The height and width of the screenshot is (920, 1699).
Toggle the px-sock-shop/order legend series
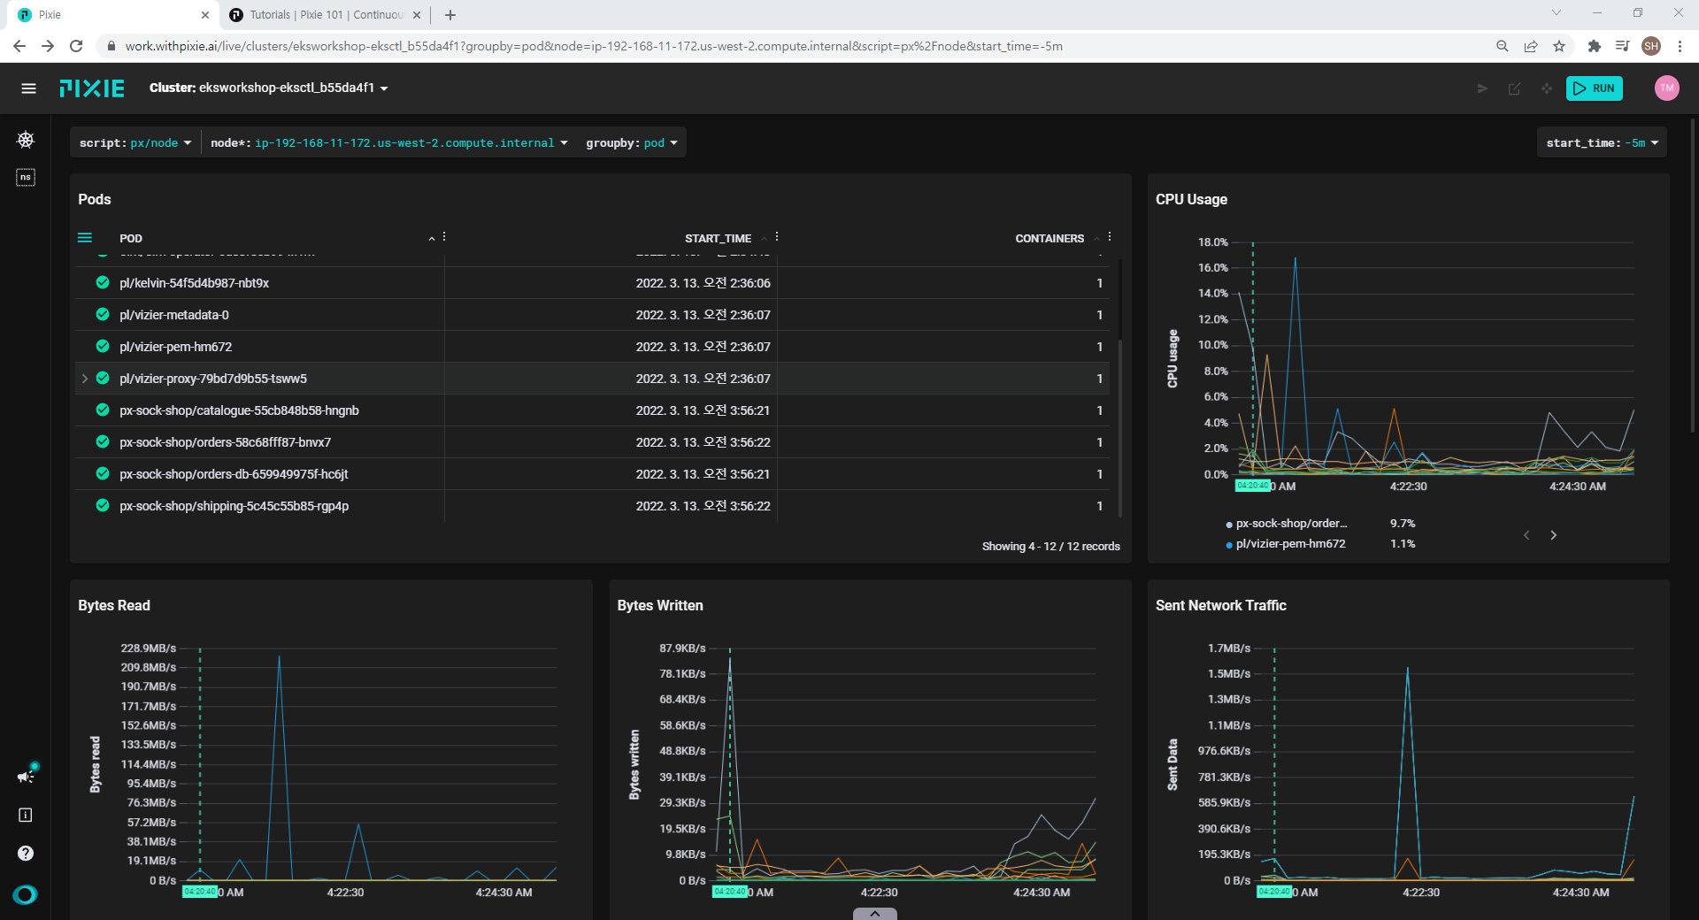1292,524
